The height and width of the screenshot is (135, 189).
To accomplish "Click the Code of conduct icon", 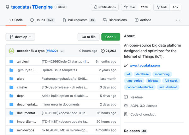I will [x=126, y=114].
